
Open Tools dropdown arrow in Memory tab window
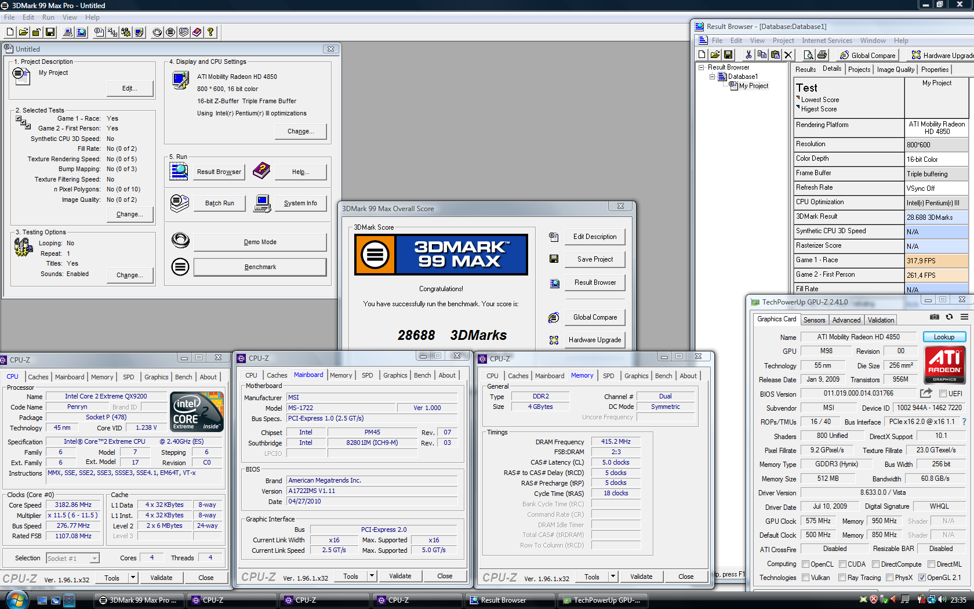tap(613, 577)
